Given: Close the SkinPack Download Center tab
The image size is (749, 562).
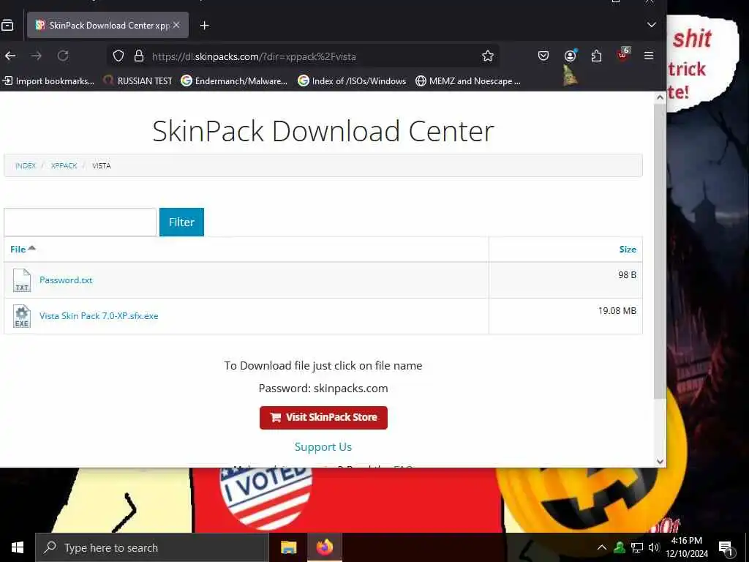Looking at the screenshot, I should tap(176, 25).
